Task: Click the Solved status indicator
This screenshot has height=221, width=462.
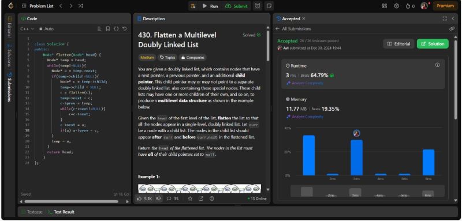Action: pos(252,35)
